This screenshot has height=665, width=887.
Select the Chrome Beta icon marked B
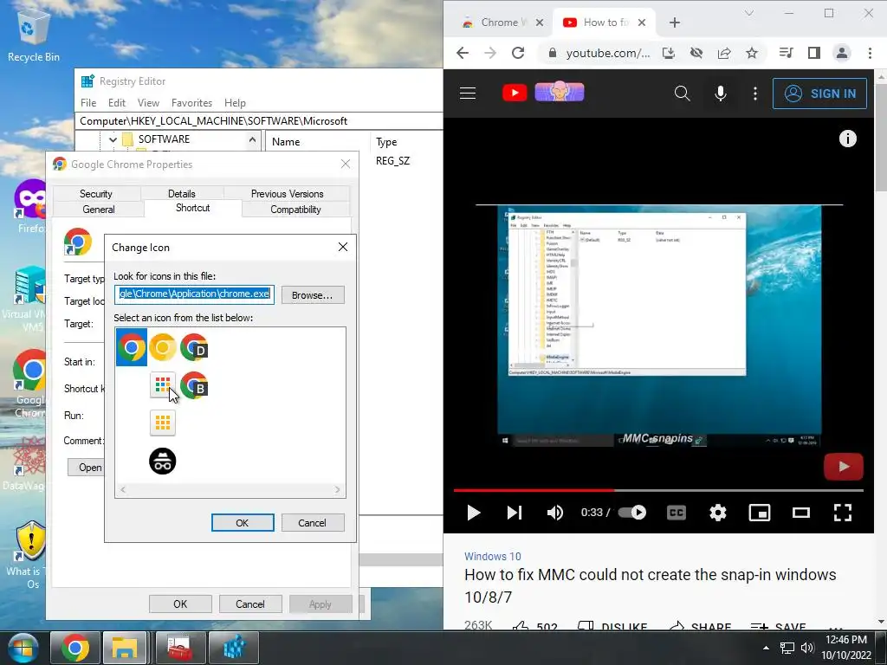click(194, 385)
